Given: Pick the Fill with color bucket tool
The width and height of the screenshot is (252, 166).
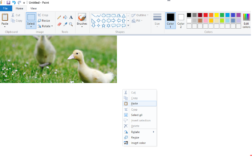Looking at the screenshot, I should click(65, 17).
